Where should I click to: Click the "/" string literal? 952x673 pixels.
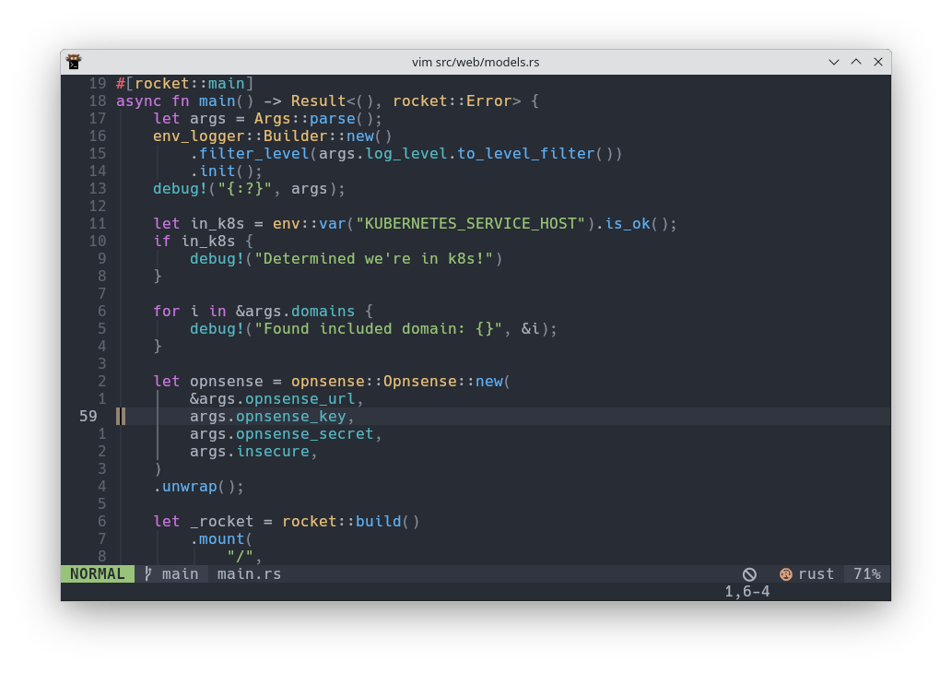240,557
